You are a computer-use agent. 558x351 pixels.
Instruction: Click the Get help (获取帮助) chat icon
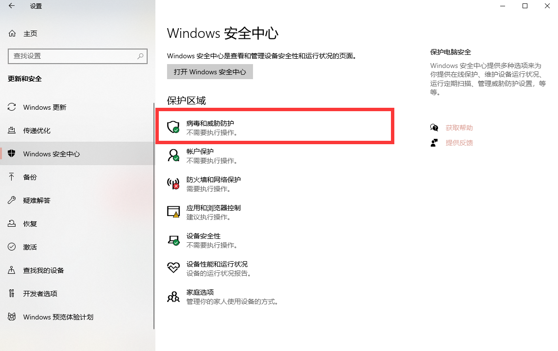[x=434, y=127]
